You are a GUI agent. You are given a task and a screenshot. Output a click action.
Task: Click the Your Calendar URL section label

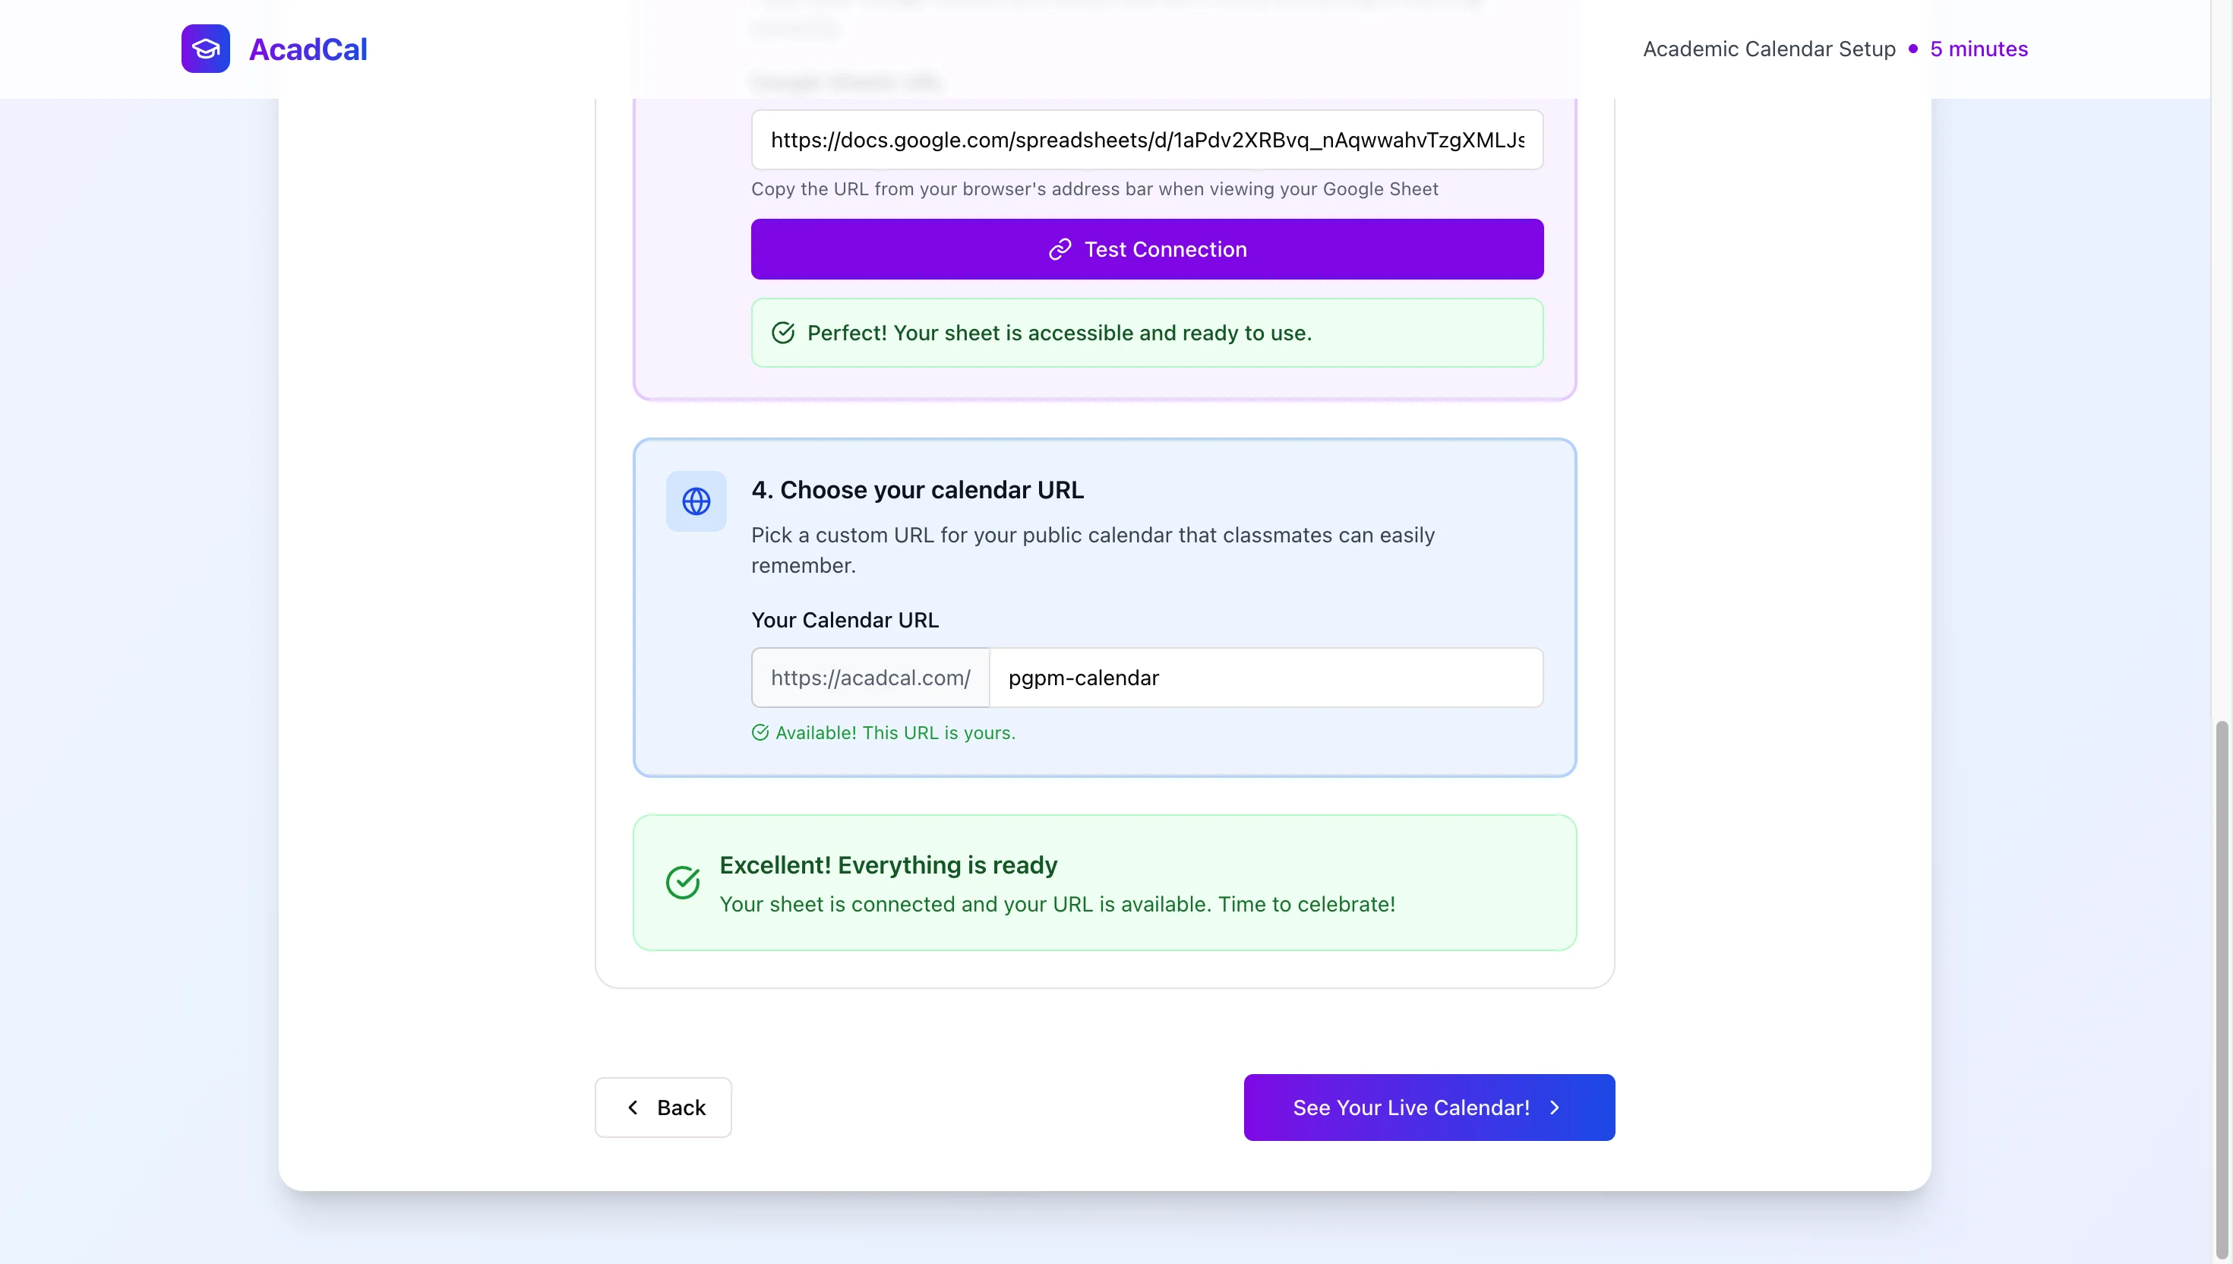click(845, 619)
